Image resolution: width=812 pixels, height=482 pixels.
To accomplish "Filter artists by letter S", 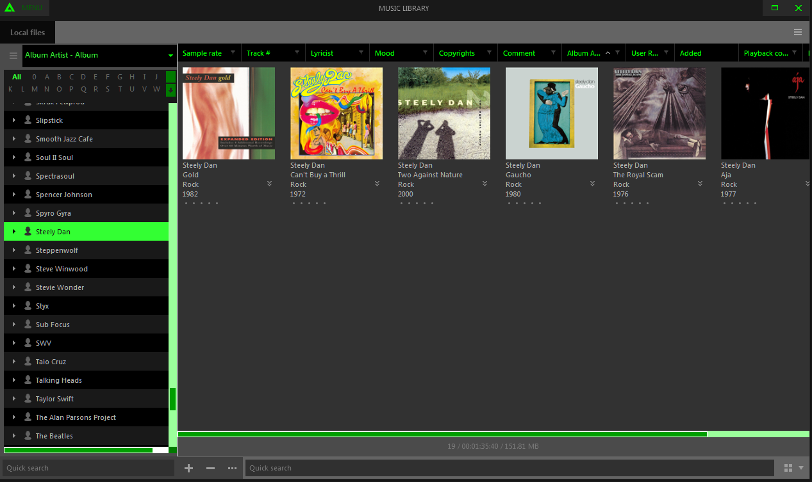I will point(108,89).
